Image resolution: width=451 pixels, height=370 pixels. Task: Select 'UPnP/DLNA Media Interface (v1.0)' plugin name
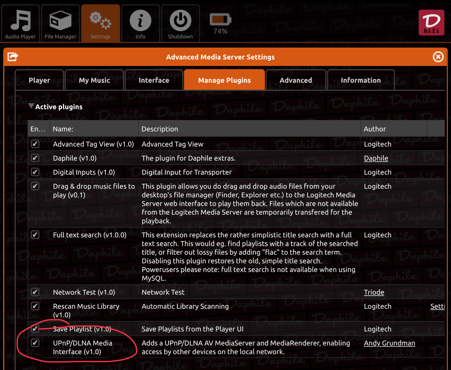82,347
